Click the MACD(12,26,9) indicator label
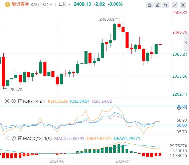This screenshot has width=189, height=165. [x=37, y=139]
